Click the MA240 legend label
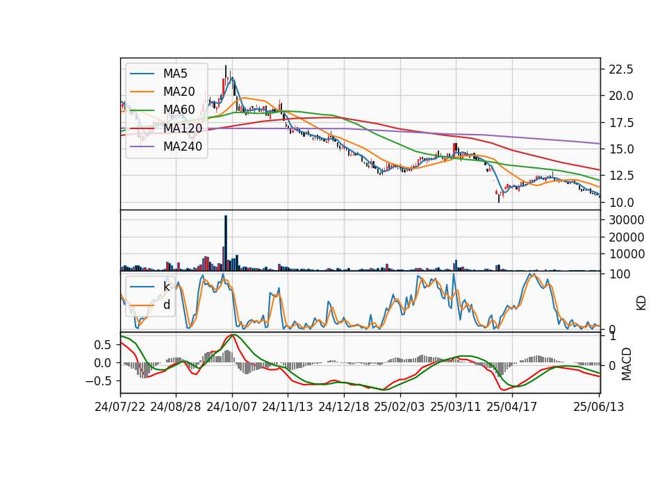 pyautogui.click(x=183, y=146)
